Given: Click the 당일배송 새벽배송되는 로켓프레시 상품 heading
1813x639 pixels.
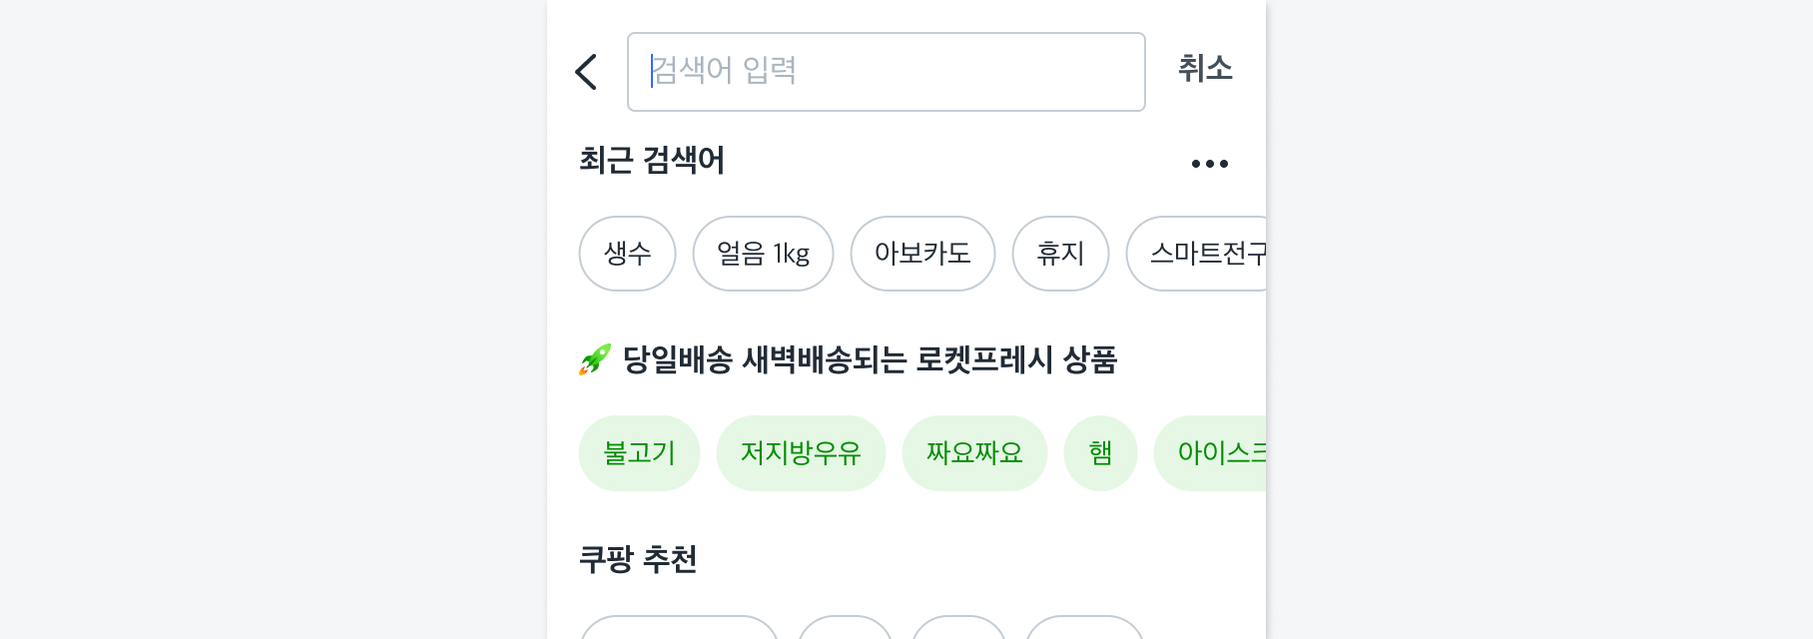Looking at the screenshot, I should 870,359.
